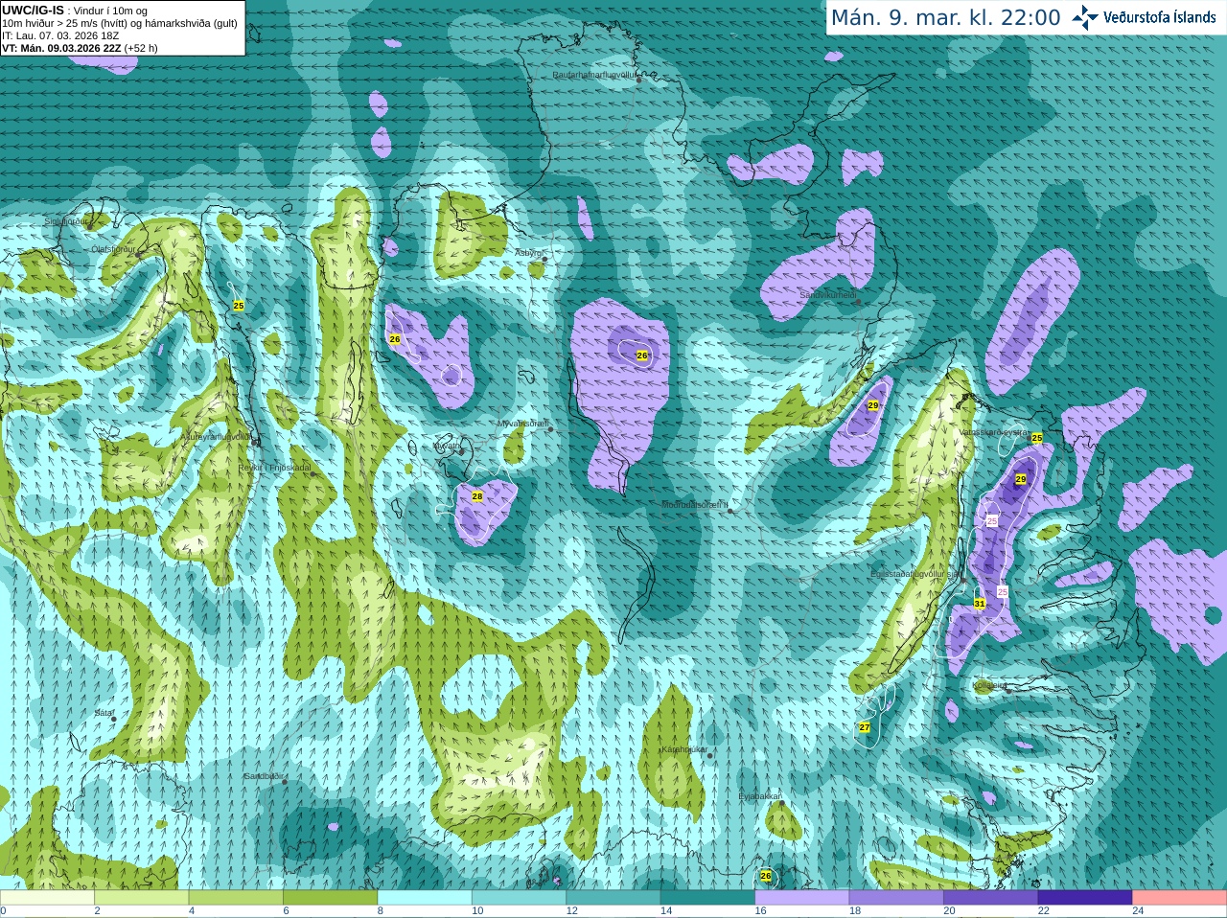Click the yellow 27 gust marker
The height and width of the screenshot is (918, 1227).
click(865, 727)
